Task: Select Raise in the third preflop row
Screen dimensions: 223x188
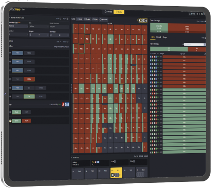Action: click(x=29, y=70)
